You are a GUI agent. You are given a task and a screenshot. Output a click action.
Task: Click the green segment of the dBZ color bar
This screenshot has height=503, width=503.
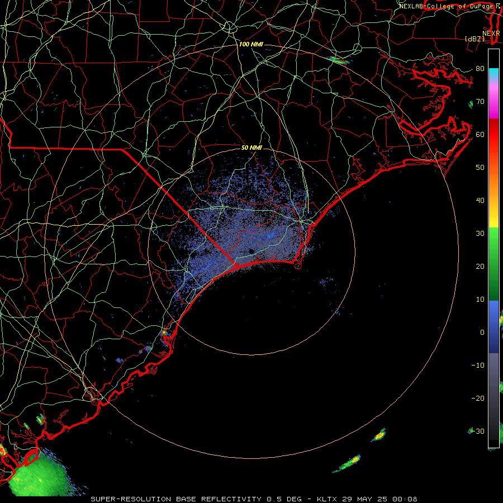493,264
